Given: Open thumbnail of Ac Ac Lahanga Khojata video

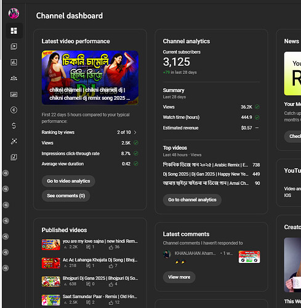Looking at the screenshot, I should pos(51,263).
